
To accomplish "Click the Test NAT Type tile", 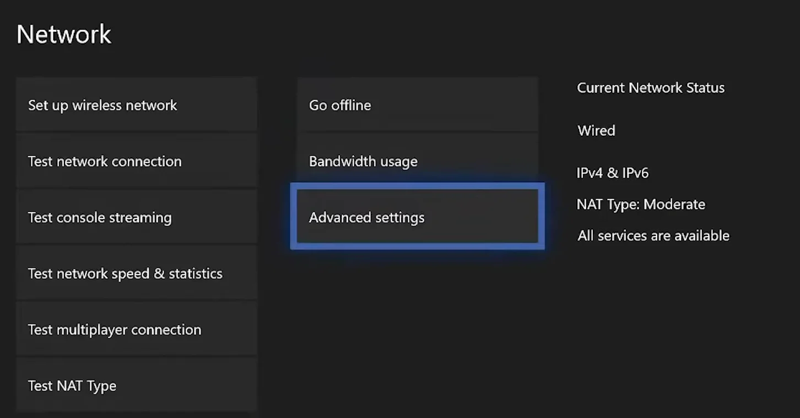I will tap(136, 386).
